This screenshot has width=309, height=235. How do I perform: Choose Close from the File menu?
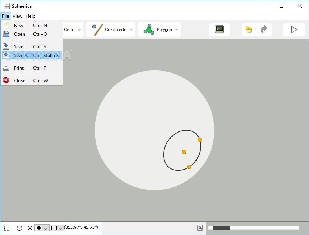tap(31, 81)
